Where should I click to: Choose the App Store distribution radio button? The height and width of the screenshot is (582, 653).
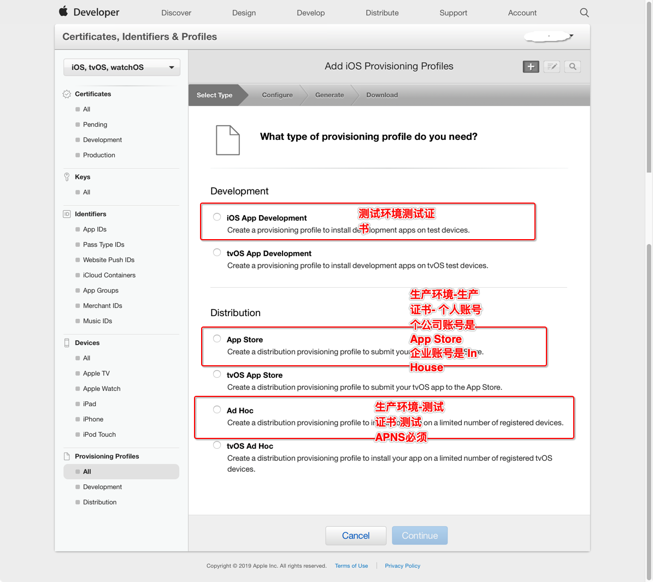(x=217, y=338)
